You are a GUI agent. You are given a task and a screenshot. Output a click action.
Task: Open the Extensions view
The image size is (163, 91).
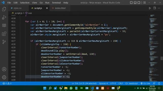4,34
